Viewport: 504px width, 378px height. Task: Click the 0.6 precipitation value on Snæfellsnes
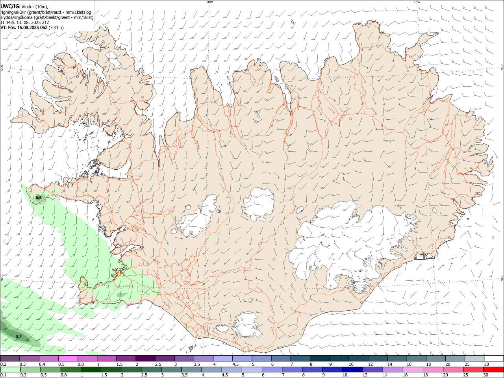[39, 198]
